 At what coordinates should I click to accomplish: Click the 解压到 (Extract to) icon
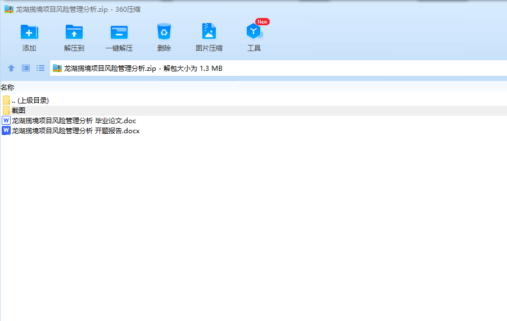74,31
